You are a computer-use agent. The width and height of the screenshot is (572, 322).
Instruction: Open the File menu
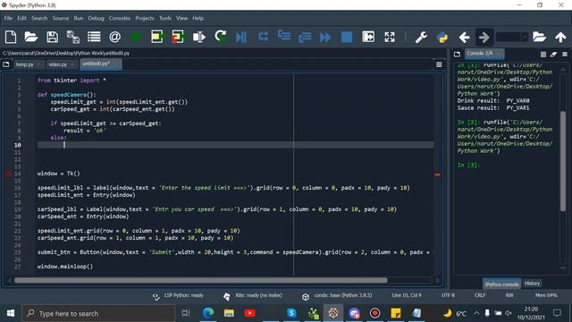pyautogui.click(x=8, y=18)
